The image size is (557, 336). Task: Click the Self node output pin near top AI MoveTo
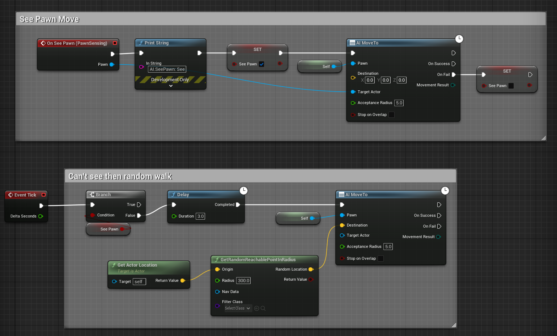(x=334, y=66)
